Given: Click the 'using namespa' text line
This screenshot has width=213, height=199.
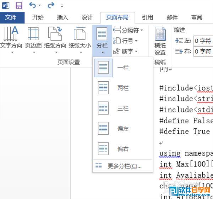Looking at the screenshot, I should click(x=186, y=153).
